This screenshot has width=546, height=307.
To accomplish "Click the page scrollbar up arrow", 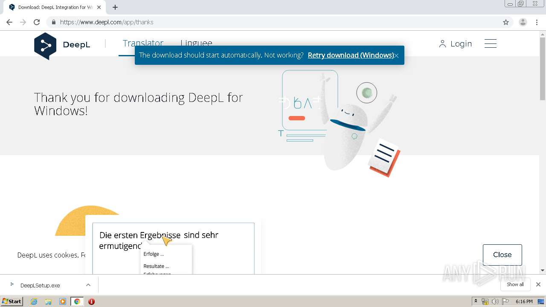I will tap(543, 34).
